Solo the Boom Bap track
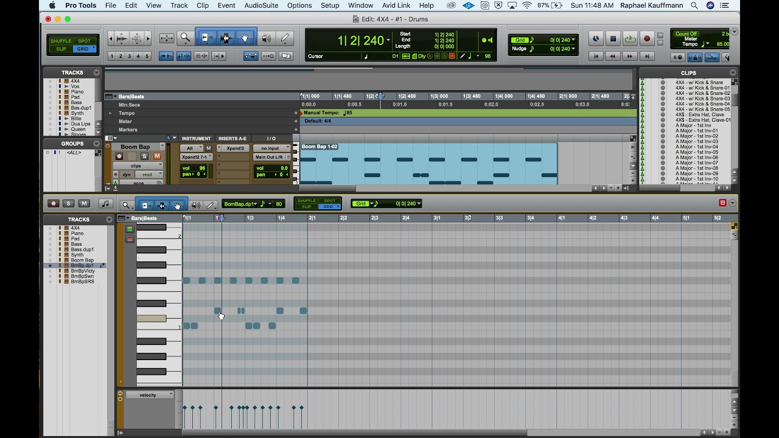Viewport: 779px width, 438px height. coord(144,156)
